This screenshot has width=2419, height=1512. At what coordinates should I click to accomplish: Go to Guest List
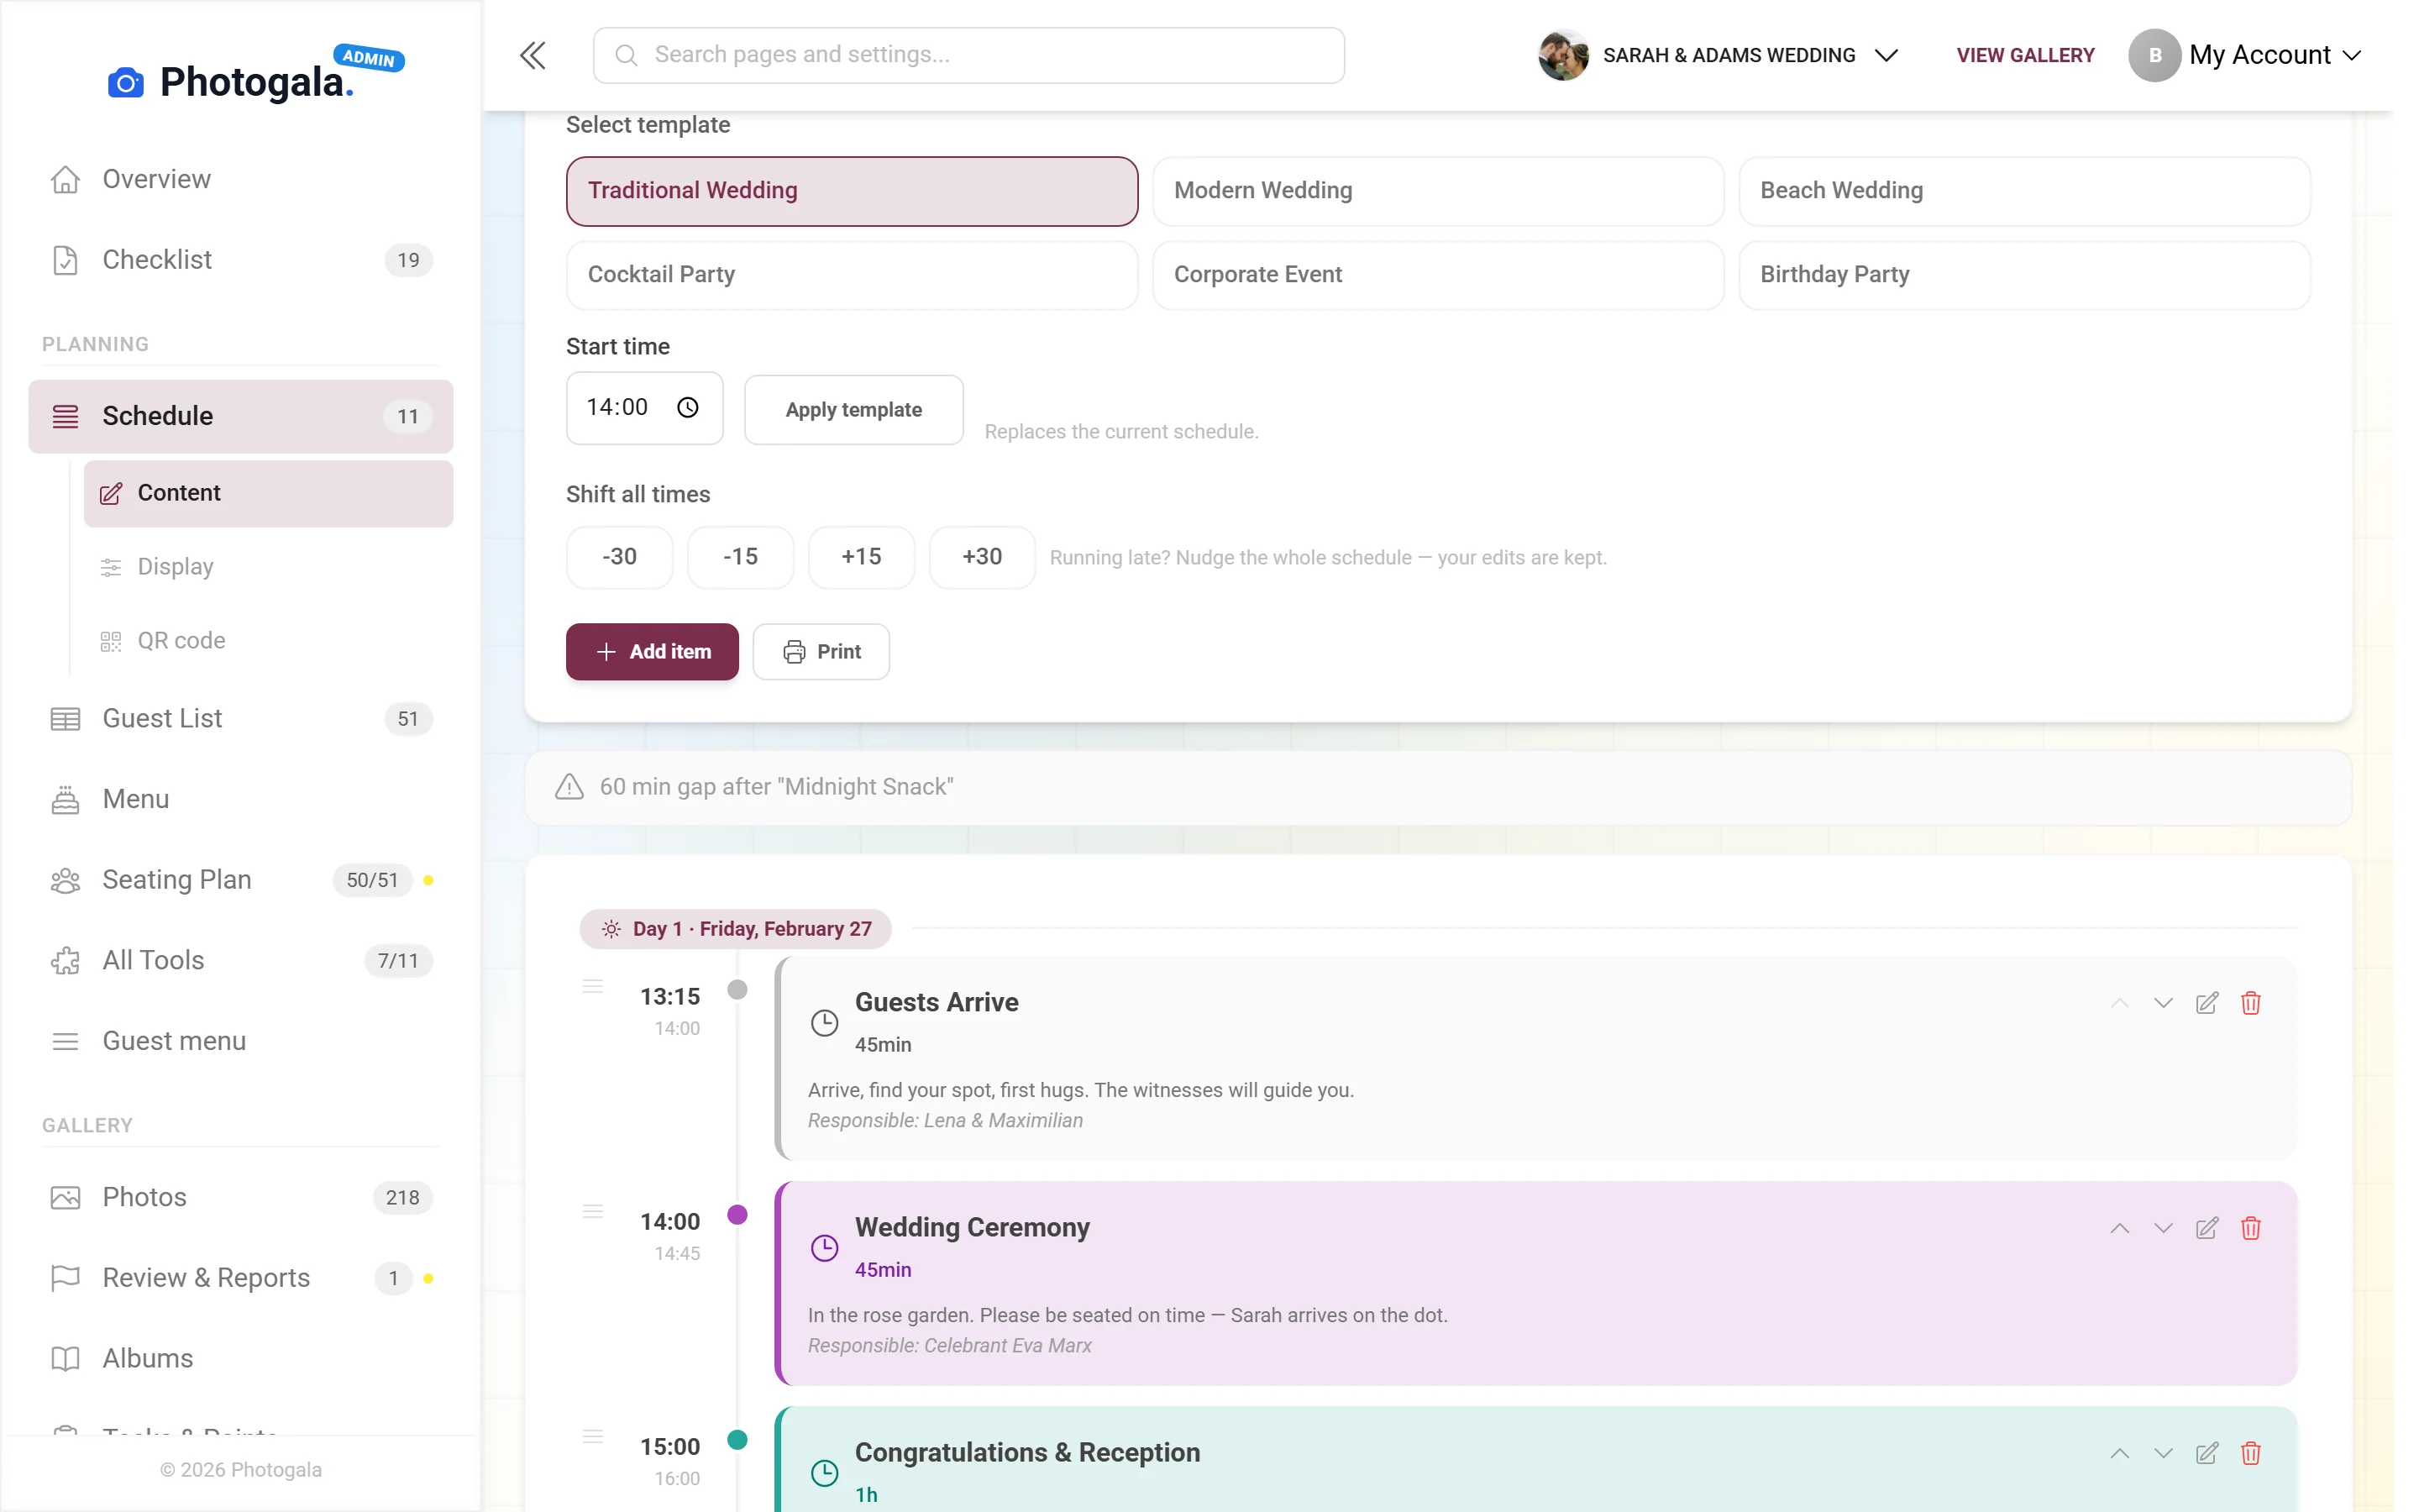click(x=241, y=718)
